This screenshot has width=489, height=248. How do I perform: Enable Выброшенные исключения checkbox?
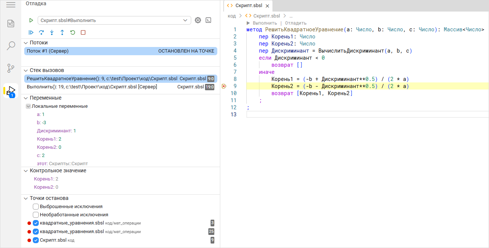click(x=36, y=207)
